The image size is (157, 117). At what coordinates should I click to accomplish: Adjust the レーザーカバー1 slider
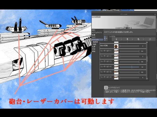(129, 51)
